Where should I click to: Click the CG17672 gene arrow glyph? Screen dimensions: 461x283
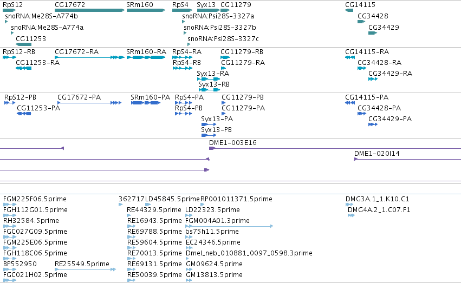90,10
